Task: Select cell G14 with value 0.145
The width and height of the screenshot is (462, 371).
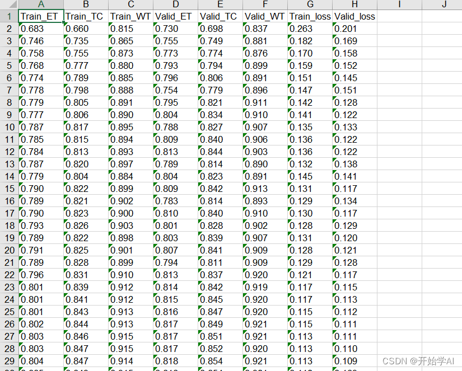Action: click(310, 176)
